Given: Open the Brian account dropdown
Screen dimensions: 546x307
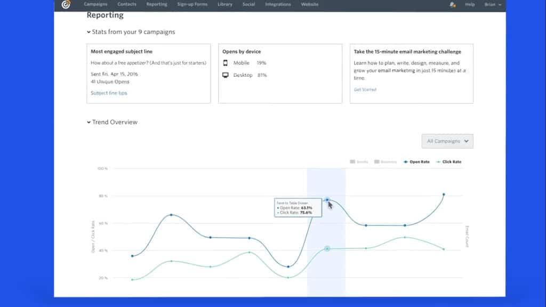Looking at the screenshot, I should [x=493, y=4].
